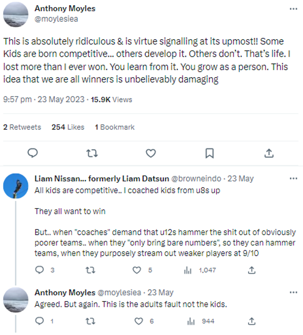This screenshot has width=303, height=335.
Task: View analytics for the 944-view reply
Action: [x=191, y=321]
